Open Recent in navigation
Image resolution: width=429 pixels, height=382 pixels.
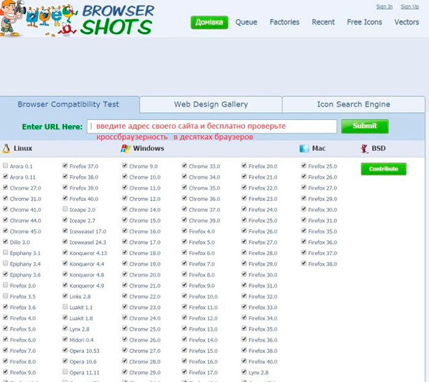pyautogui.click(x=323, y=22)
